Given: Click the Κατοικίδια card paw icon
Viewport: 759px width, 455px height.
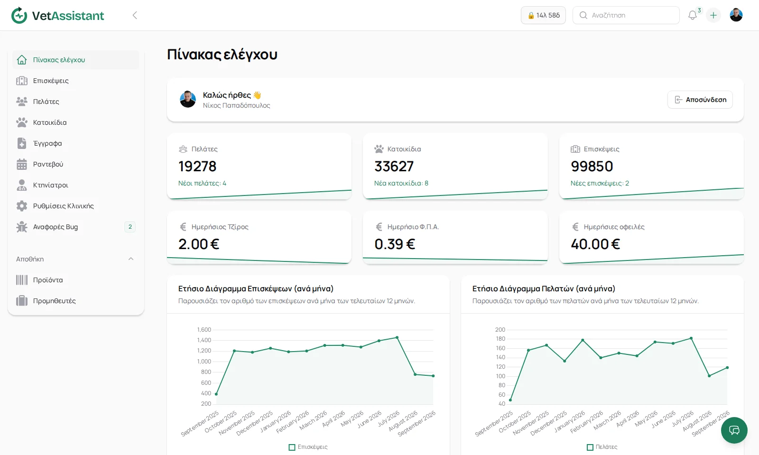Looking at the screenshot, I should tap(379, 149).
